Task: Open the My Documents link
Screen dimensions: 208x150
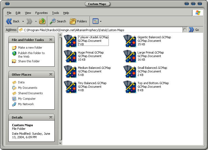Action: coord(28,88)
